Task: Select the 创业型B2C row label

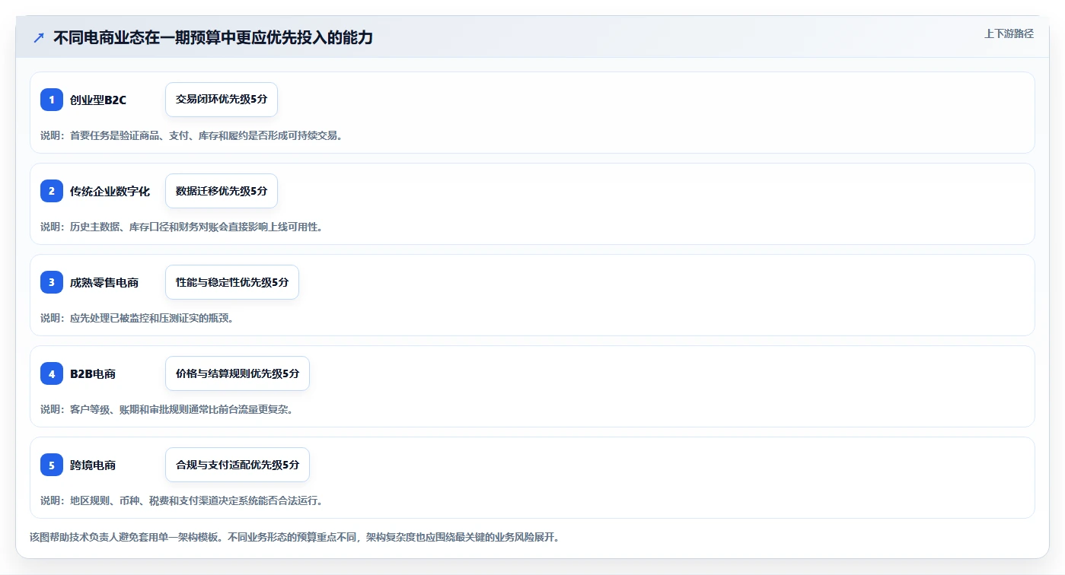Action: click(x=98, y=100)
